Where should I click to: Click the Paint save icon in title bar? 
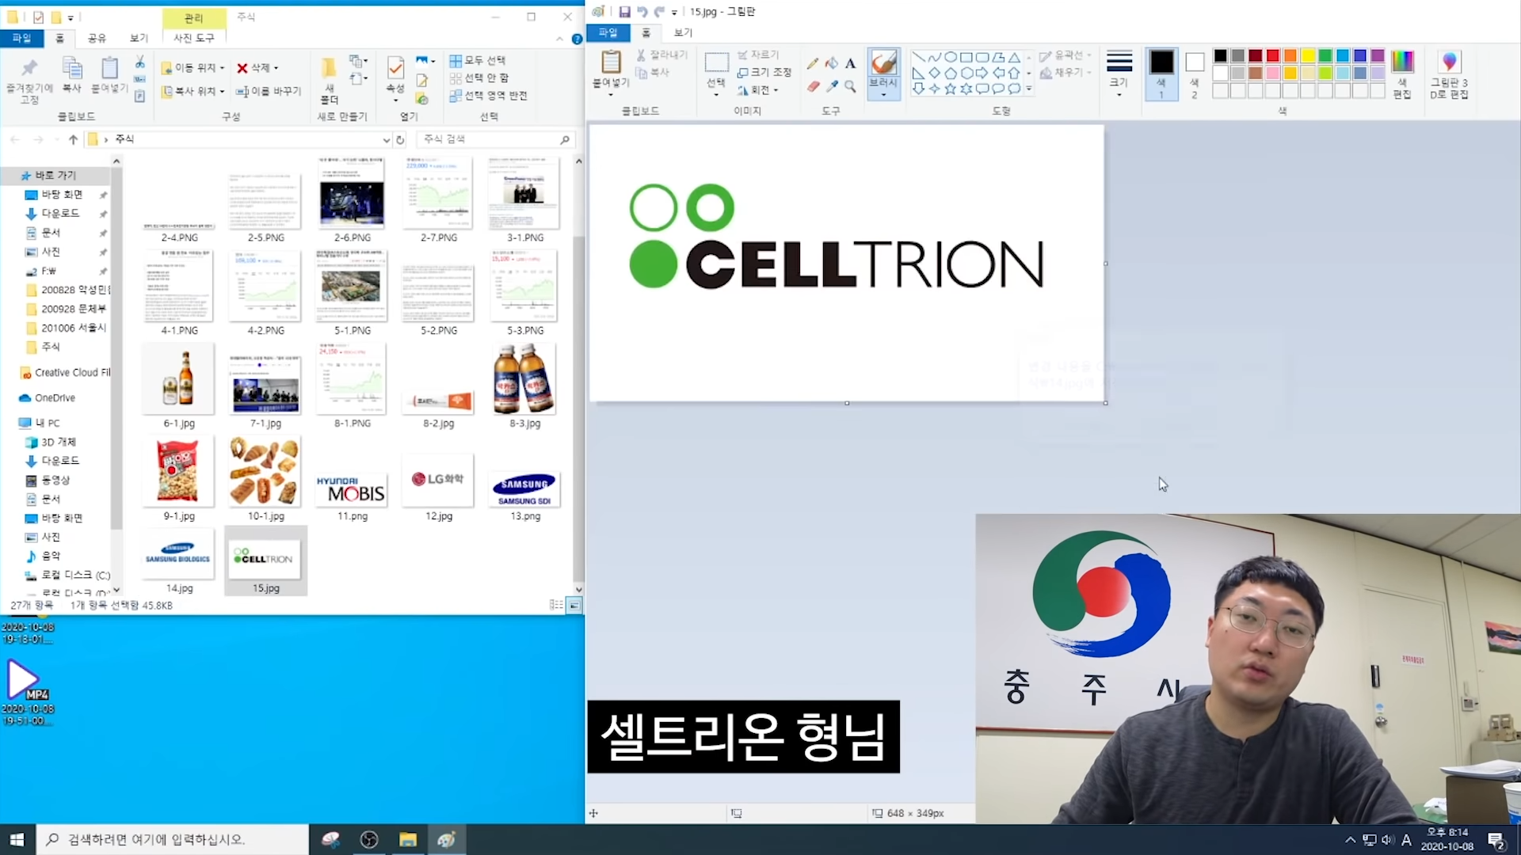pos(624,12)
